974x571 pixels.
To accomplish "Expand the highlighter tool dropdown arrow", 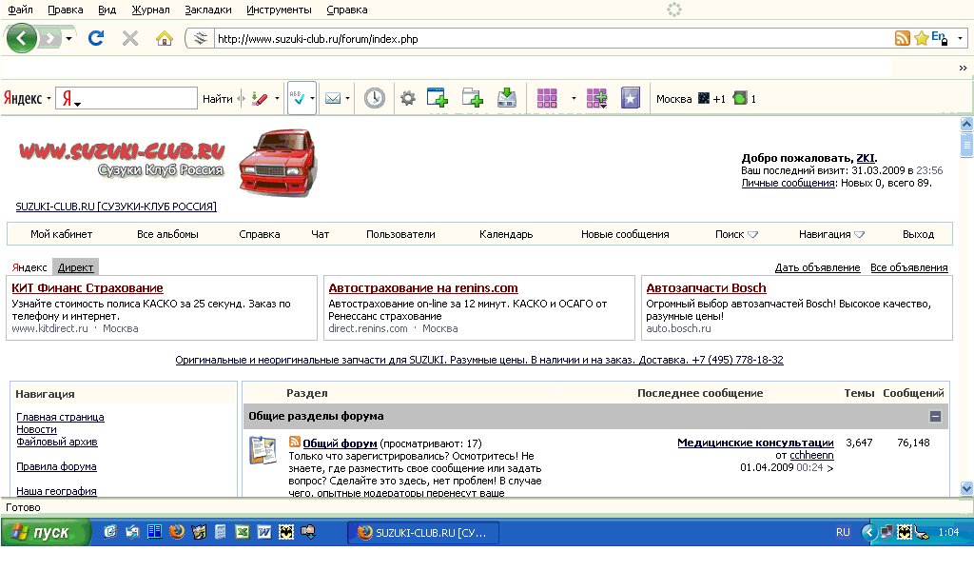I will coord(277,99).
